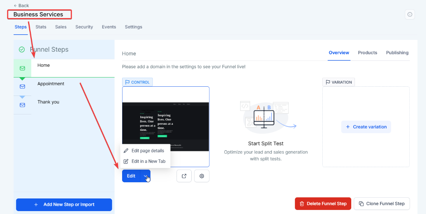Click the green check icon beside Funnel Steps
This screenshot has width=426, height=214.
tap(22, 49)
